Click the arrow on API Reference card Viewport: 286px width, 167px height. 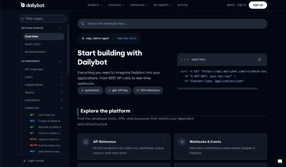point(165,142)
